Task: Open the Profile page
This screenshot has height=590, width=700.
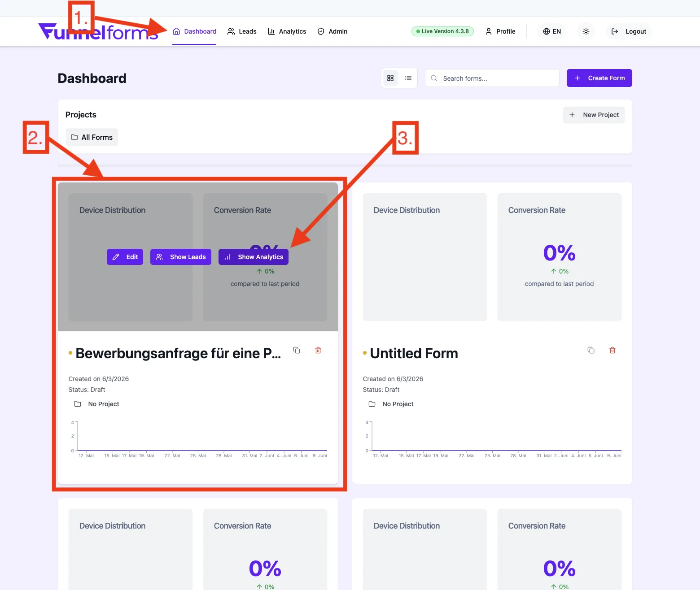Action: 500,31
